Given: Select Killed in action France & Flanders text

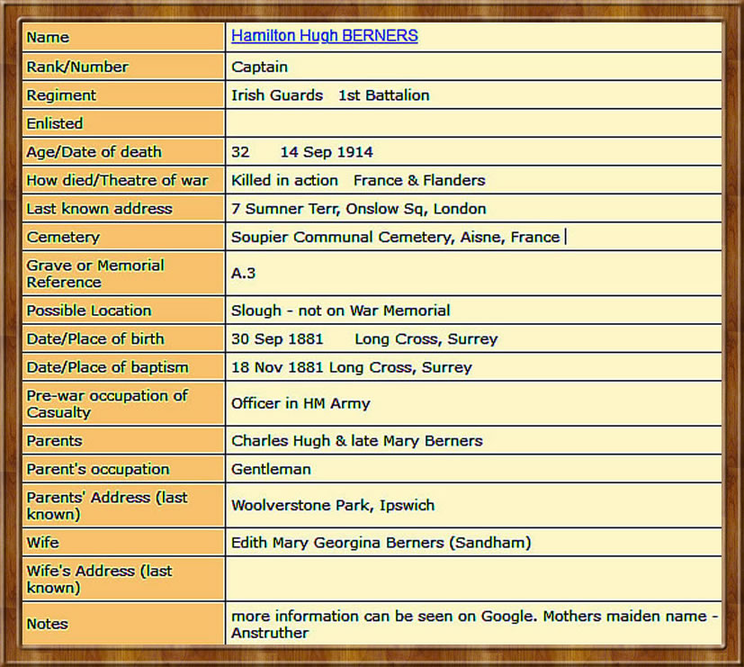Looking at the screenshot, I should pos(357,180).
